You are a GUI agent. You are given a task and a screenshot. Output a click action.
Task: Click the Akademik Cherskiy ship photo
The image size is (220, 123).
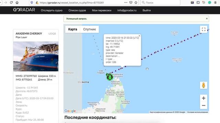coord(36,56)
